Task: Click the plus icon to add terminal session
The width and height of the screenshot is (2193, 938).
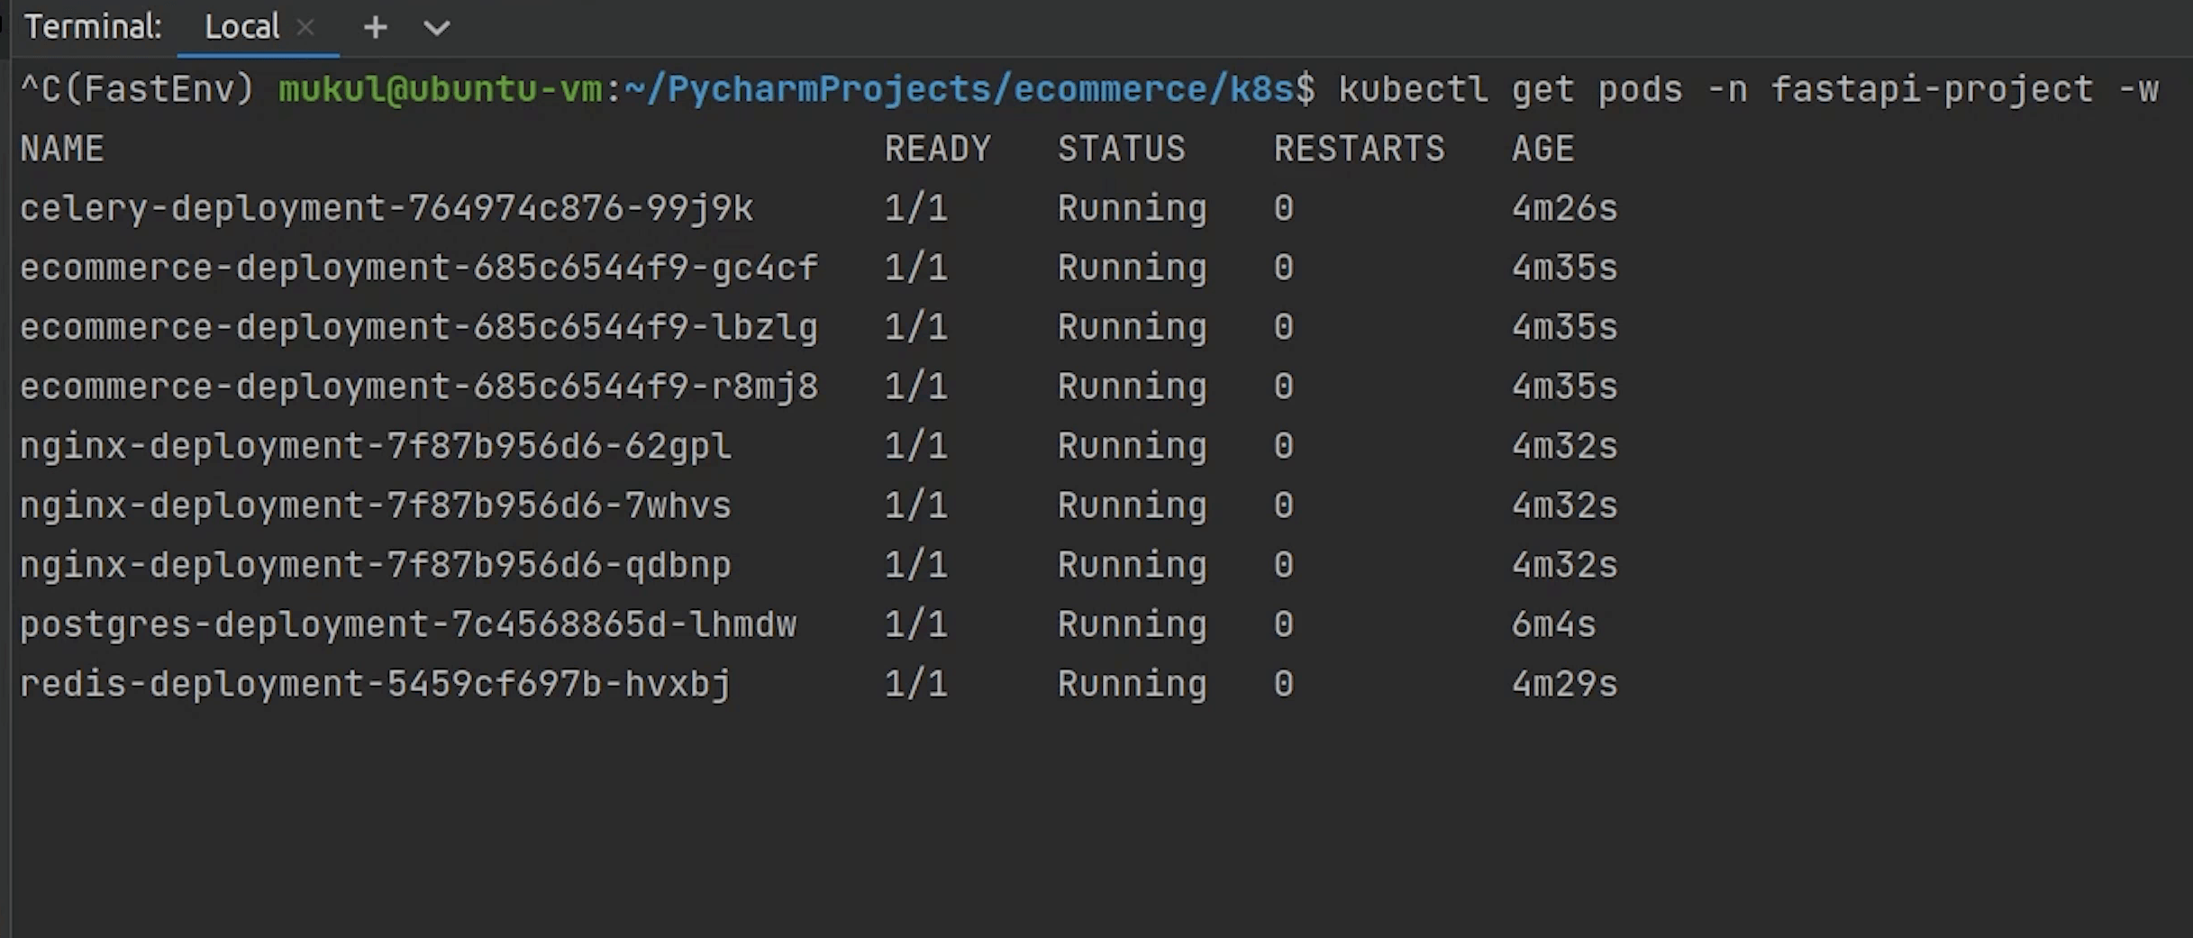Action: (376, 28)
